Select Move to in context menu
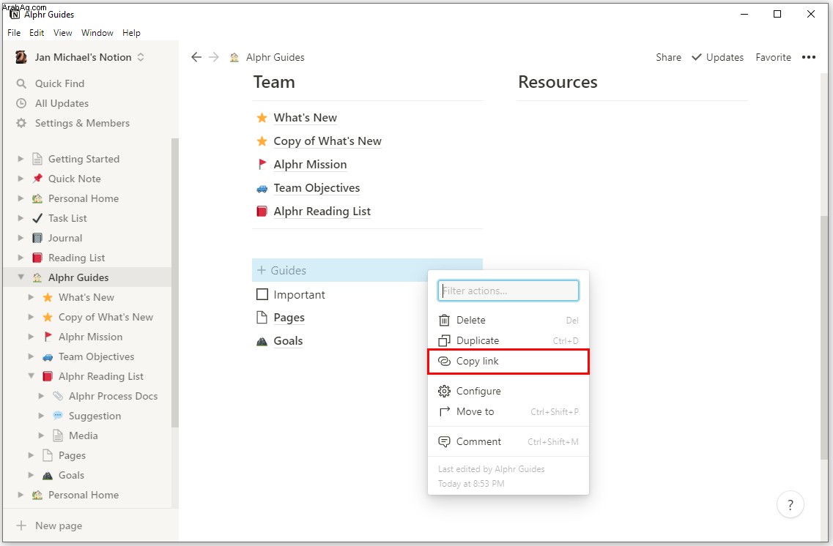 click(x=508, y=411)
